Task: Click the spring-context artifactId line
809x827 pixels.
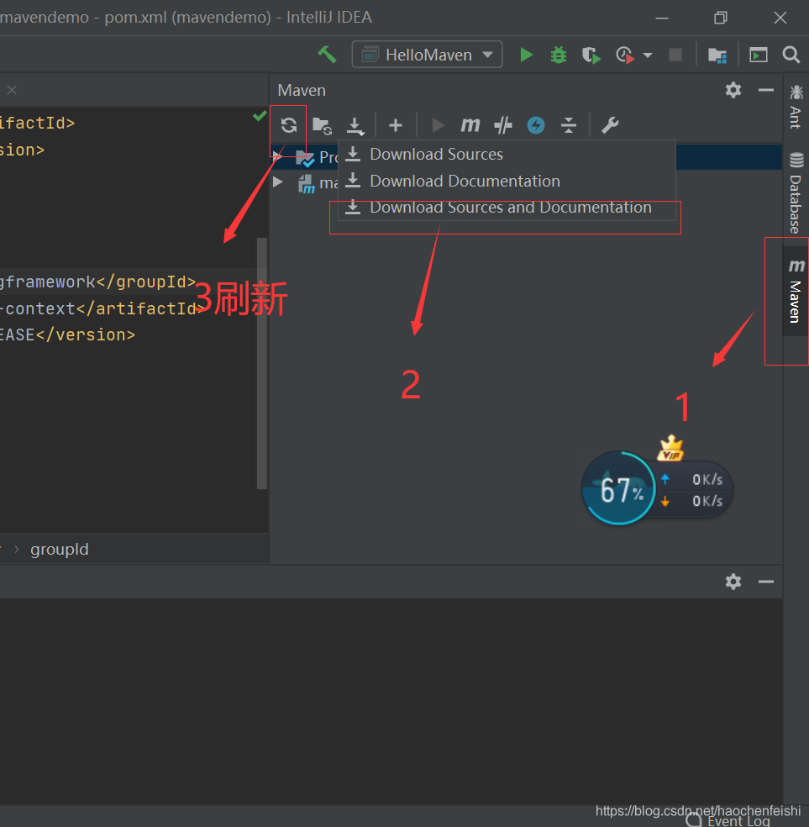Action: click(101, 308)
